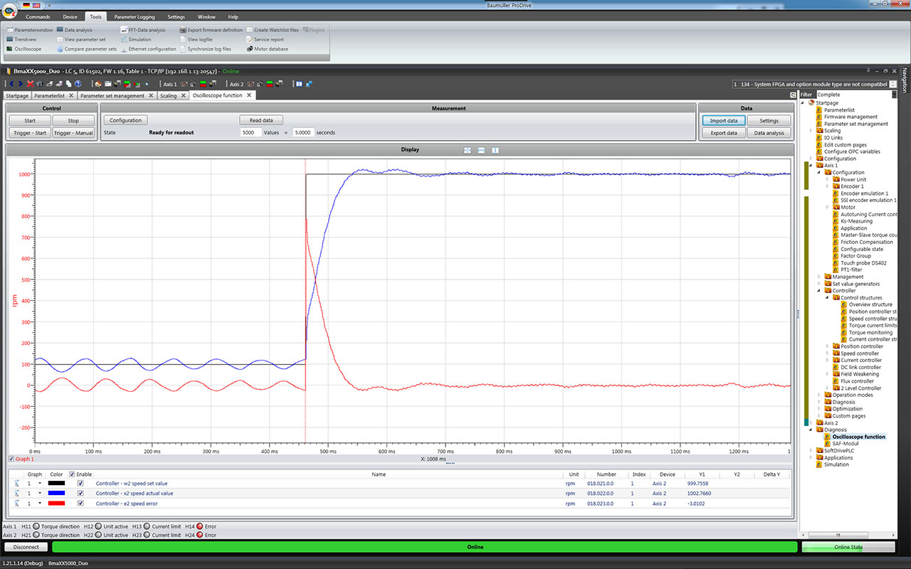Collapse Controller tree node
The width and height of the screenshot is (911, 569).
(819, 291)
